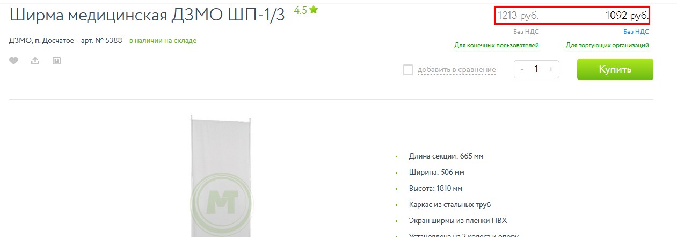677x237 pixels.
Task: Select the 1092 руб. price
Action: (x=627, y=16)
